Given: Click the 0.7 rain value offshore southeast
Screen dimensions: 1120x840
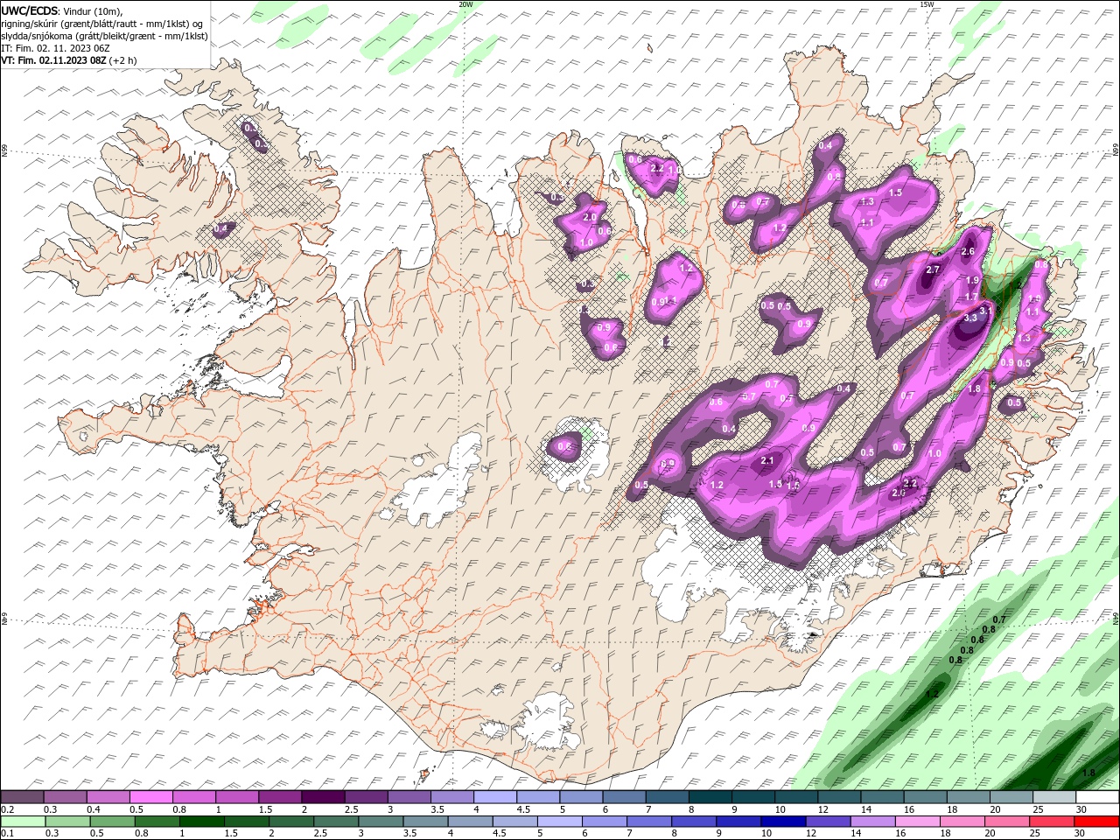Looking at the screenshot, I should (x=999, y=619).
